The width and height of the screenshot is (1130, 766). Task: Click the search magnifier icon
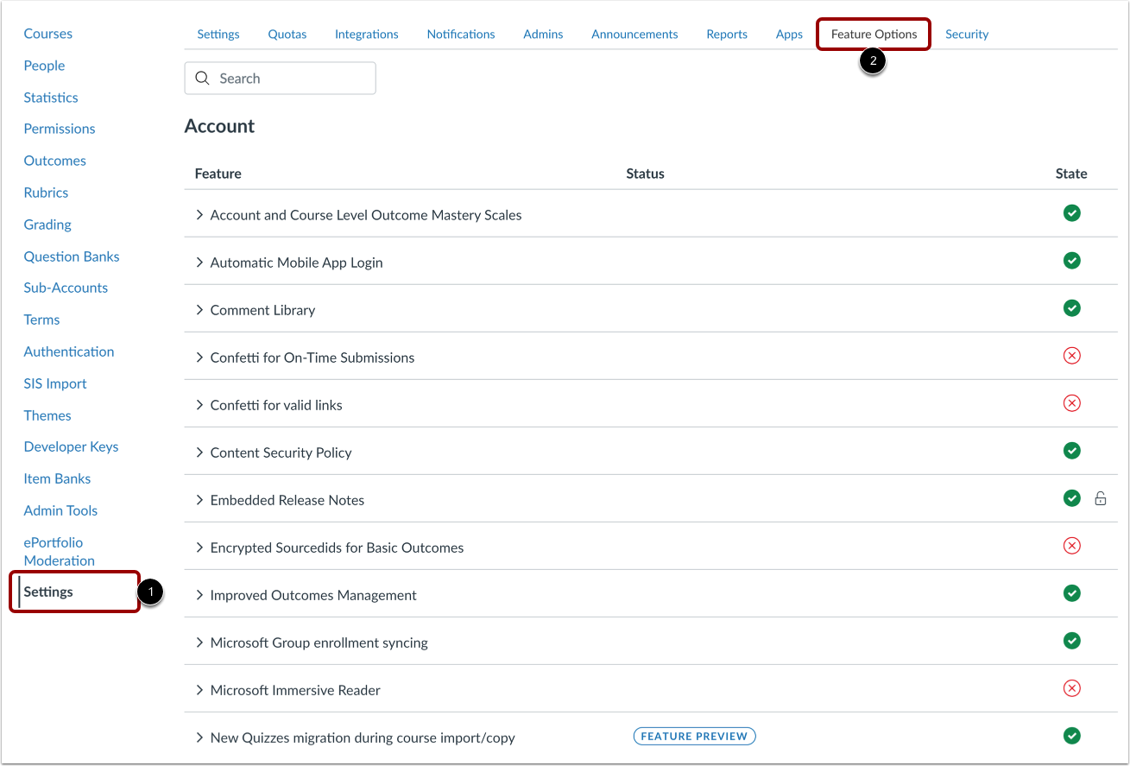click(x=202, y=78)
